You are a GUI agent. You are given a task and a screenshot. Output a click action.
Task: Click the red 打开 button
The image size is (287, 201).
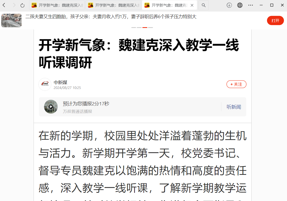click(275, 21)
